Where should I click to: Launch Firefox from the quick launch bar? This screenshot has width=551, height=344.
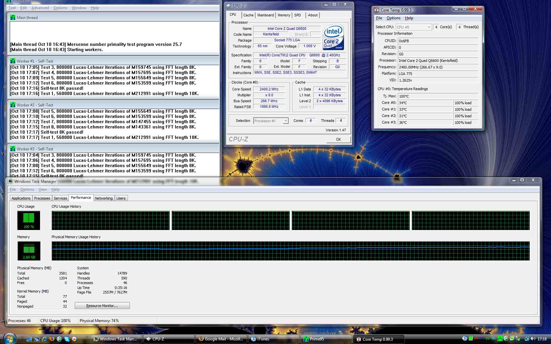point(52,339)
